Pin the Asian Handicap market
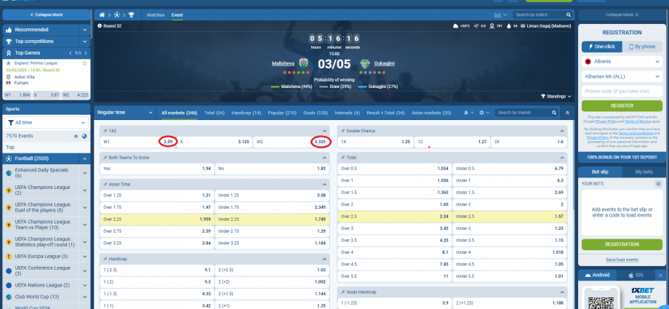The height and width of the screenshot is (309, 669). click(x=342, y=292)
